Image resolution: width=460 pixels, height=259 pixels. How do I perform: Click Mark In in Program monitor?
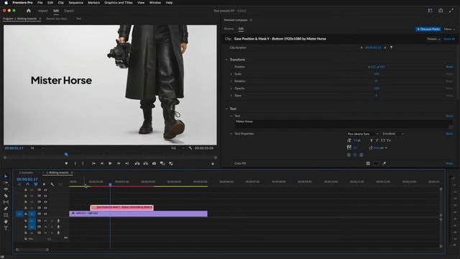[75, 163]
